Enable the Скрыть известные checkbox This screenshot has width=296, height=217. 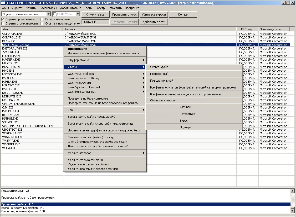(x=42, y=19)
